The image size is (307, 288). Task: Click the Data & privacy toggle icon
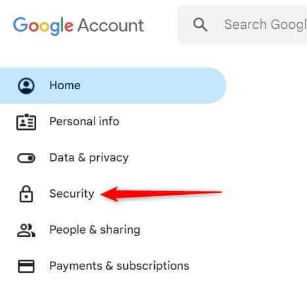click(x=26, y=158)
